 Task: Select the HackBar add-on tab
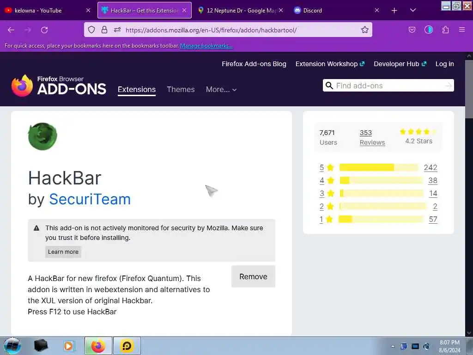145,10
